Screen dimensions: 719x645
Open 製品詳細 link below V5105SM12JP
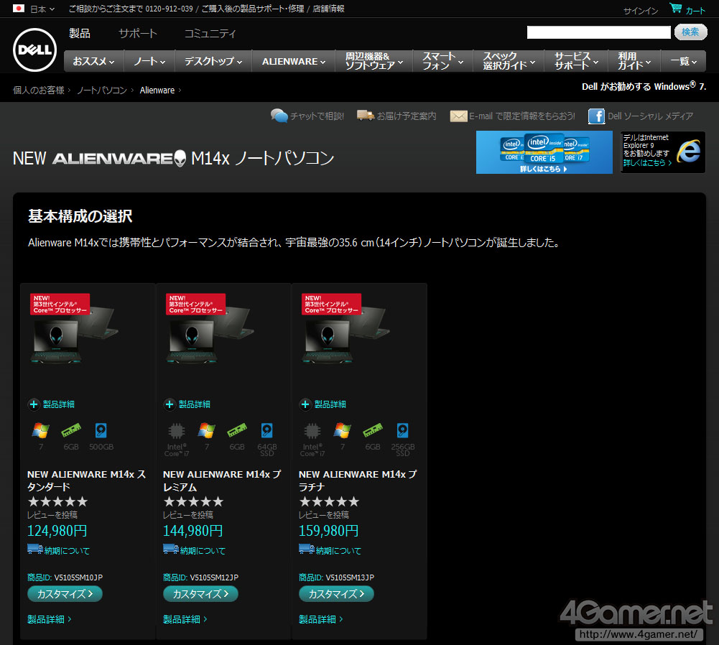click(185, 619)
